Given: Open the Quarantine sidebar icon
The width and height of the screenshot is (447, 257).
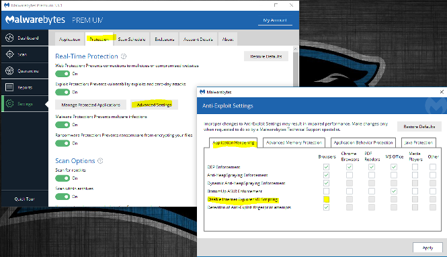Looking at the screenshot, I should (9, 70).
